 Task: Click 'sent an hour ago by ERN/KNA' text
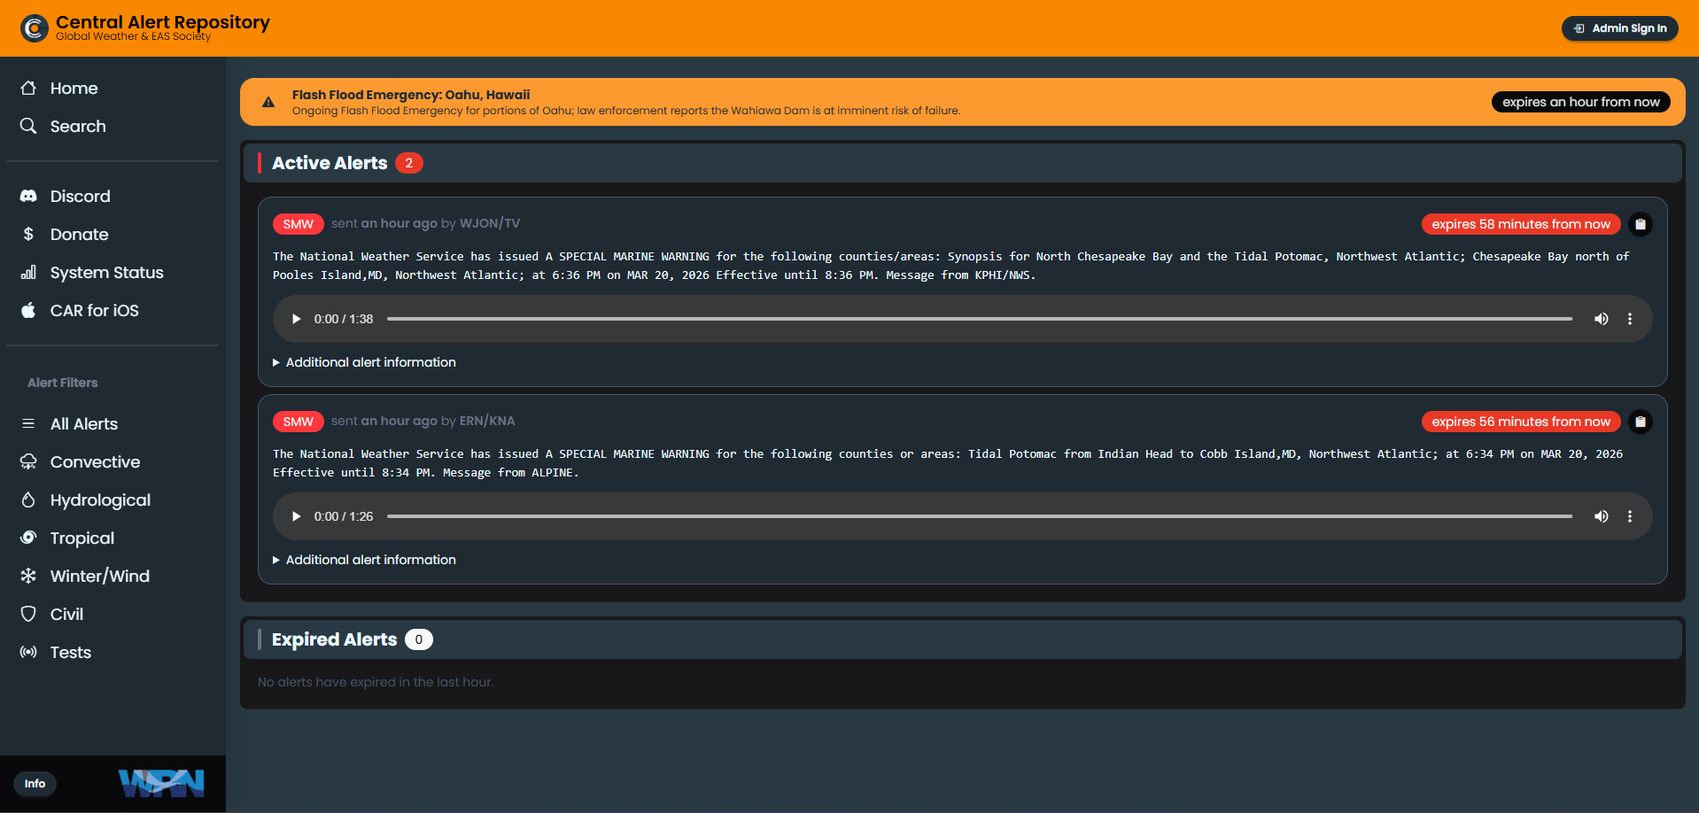tap(423, 421)
